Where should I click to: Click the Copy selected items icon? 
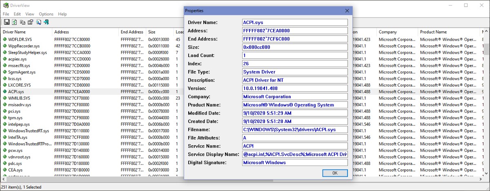[x=22, y=22]
